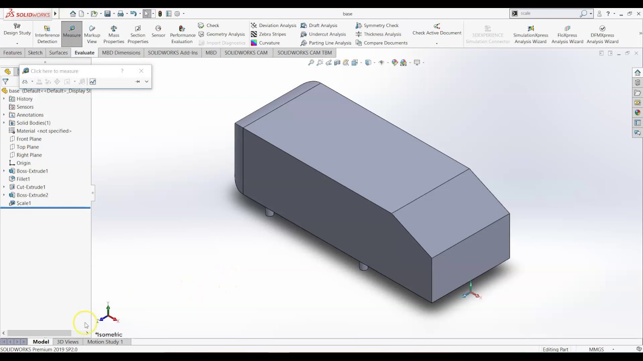Open Mass Properties
Screen dimensions: 643x361
(x=114, y=35)
